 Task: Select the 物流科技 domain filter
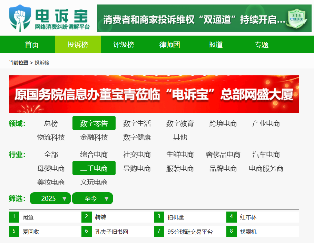(51, 137)
